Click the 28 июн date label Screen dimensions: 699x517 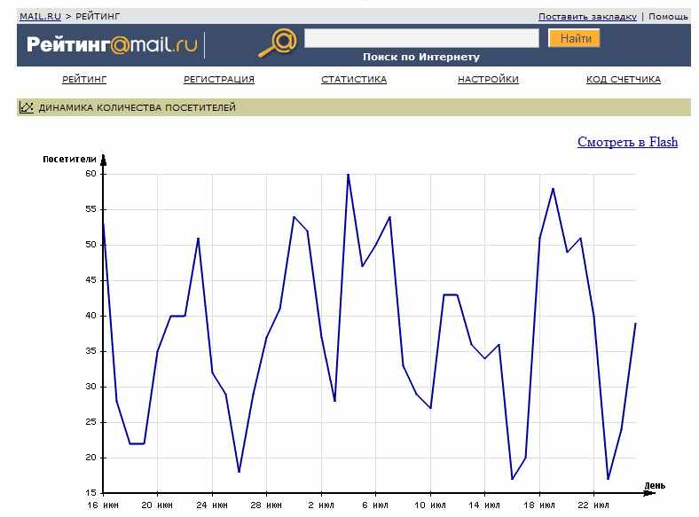tap(266, 505)
